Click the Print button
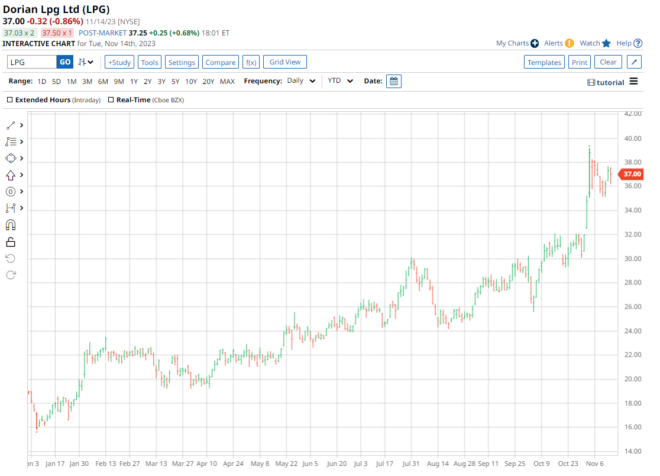The image size is (660, 476). click(580, 62)
